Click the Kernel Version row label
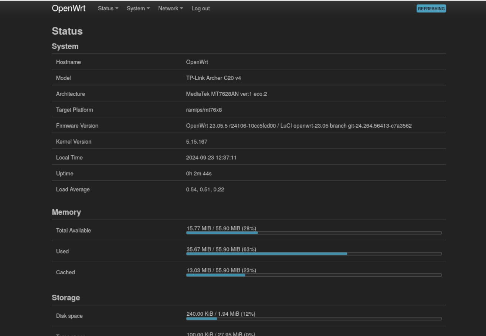 (x=74, y=142)
